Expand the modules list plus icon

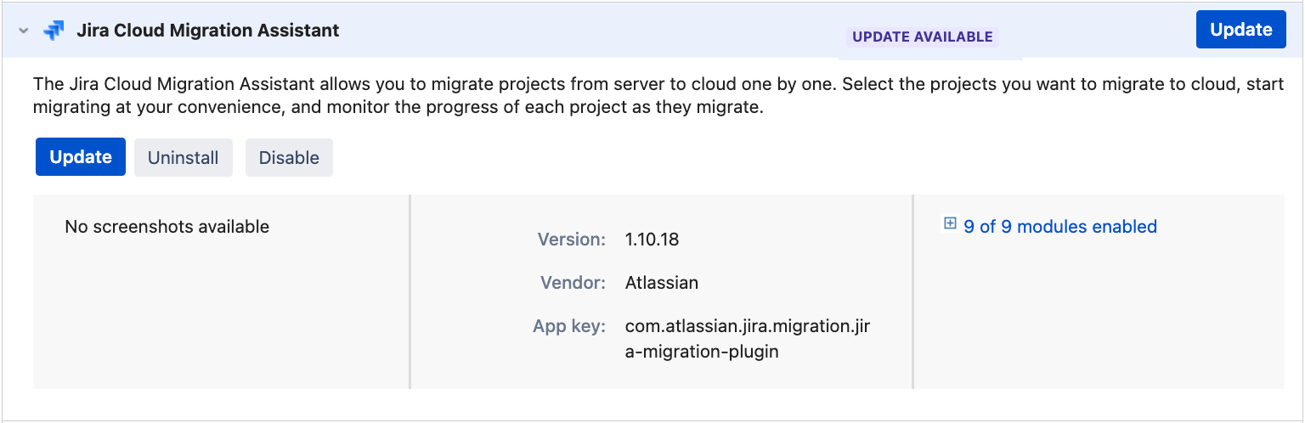950,224
